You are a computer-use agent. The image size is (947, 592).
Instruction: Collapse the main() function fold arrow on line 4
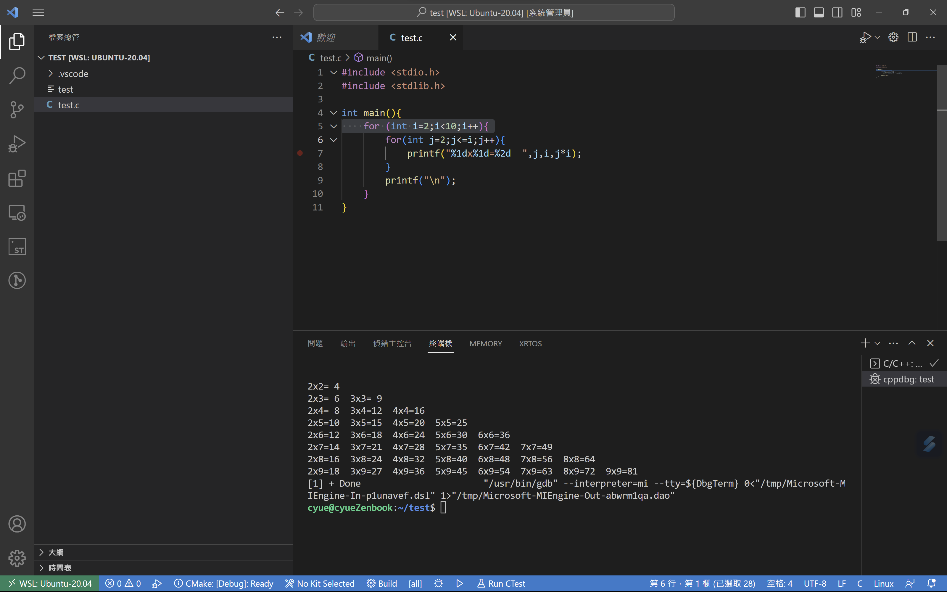tap(334, 113)
